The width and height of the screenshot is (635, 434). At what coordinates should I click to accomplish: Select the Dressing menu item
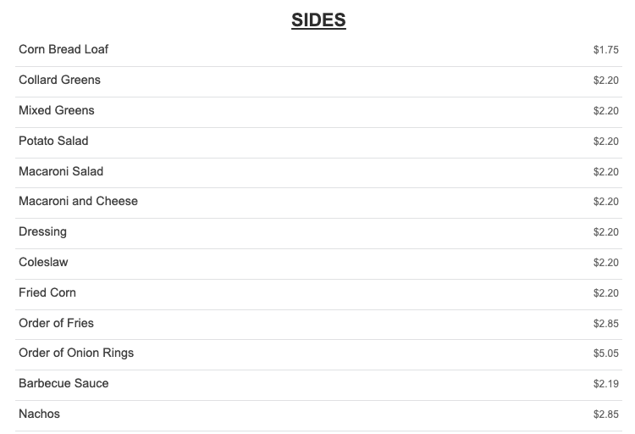click(x=42, y=231)
